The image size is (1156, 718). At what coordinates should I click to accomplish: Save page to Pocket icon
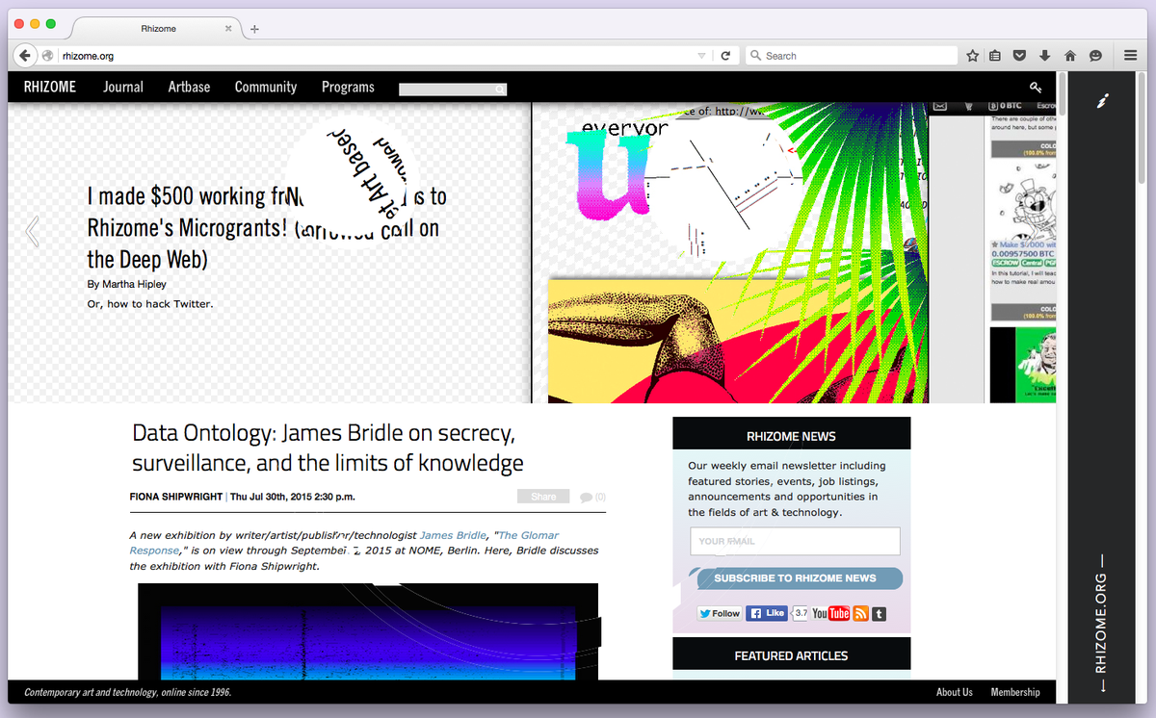click(x=1020, y=56)
